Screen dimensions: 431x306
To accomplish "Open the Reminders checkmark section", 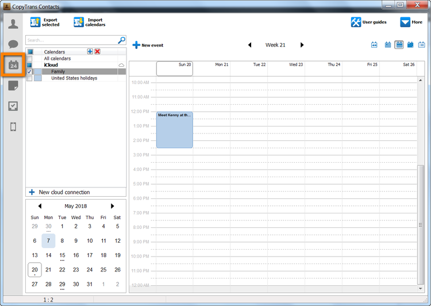I will pos(13,106).
